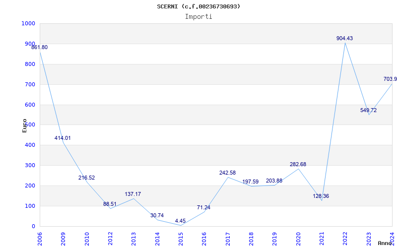
Task: Select the 861.80 data label
Action: [40, 47]
